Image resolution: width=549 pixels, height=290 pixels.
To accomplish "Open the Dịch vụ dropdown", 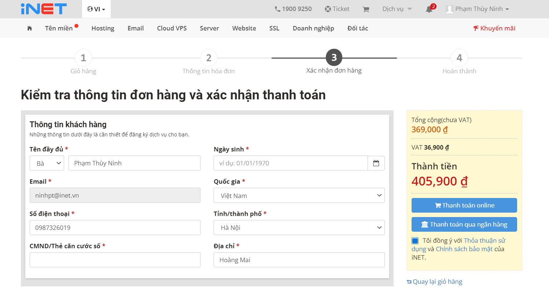I will click(397, 9).
